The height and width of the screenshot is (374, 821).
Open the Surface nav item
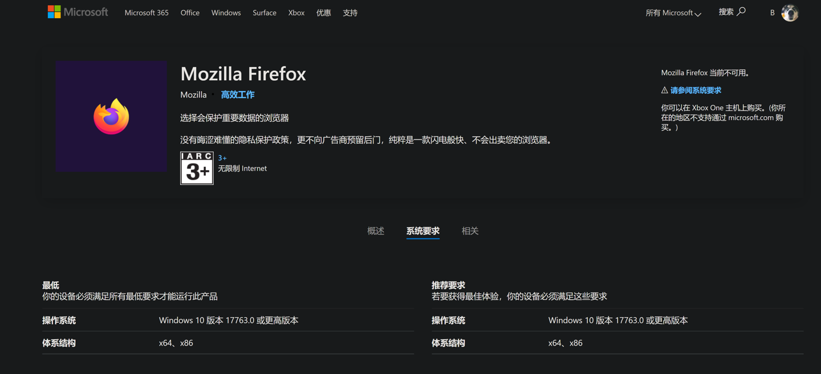coord(265,13)
